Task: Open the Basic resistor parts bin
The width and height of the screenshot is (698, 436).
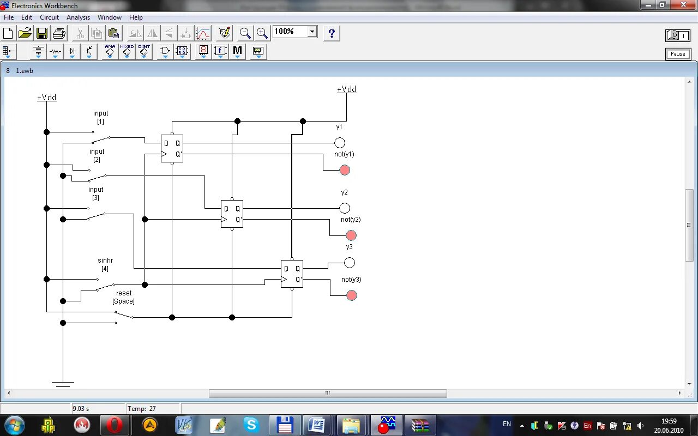Action: [55, 52]
